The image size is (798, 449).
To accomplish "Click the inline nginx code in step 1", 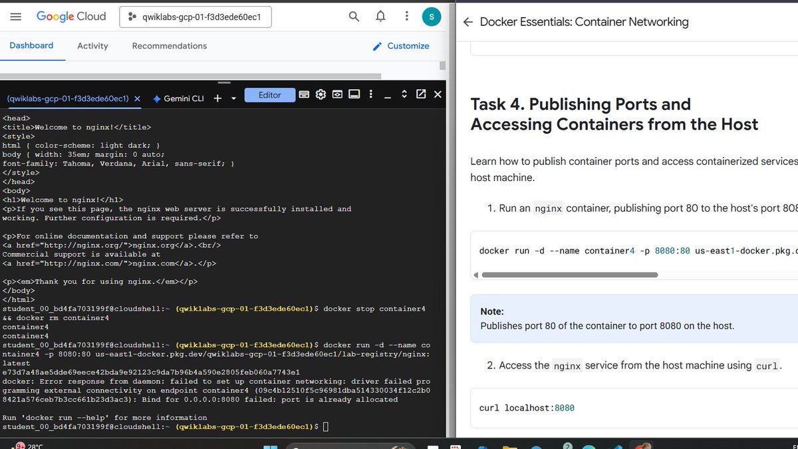I will [x=549, y=208].
